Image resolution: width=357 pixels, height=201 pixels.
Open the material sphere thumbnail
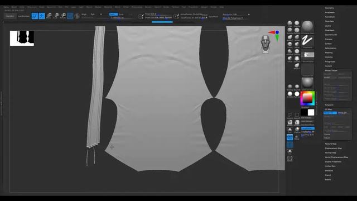[307, 83]
